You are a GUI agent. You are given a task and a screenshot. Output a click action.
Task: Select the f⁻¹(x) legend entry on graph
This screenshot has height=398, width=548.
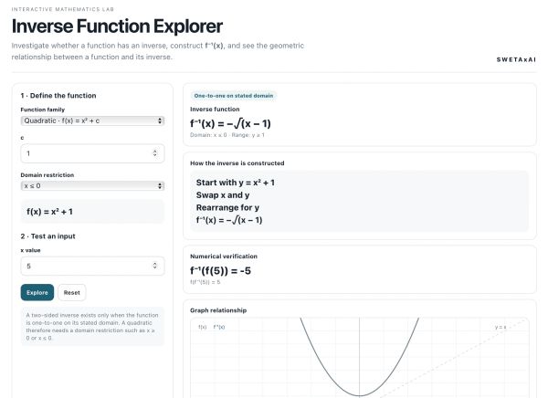click(219, 327)
